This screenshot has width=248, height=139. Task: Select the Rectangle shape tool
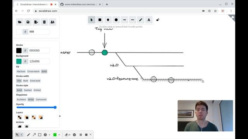coord(100,20)
